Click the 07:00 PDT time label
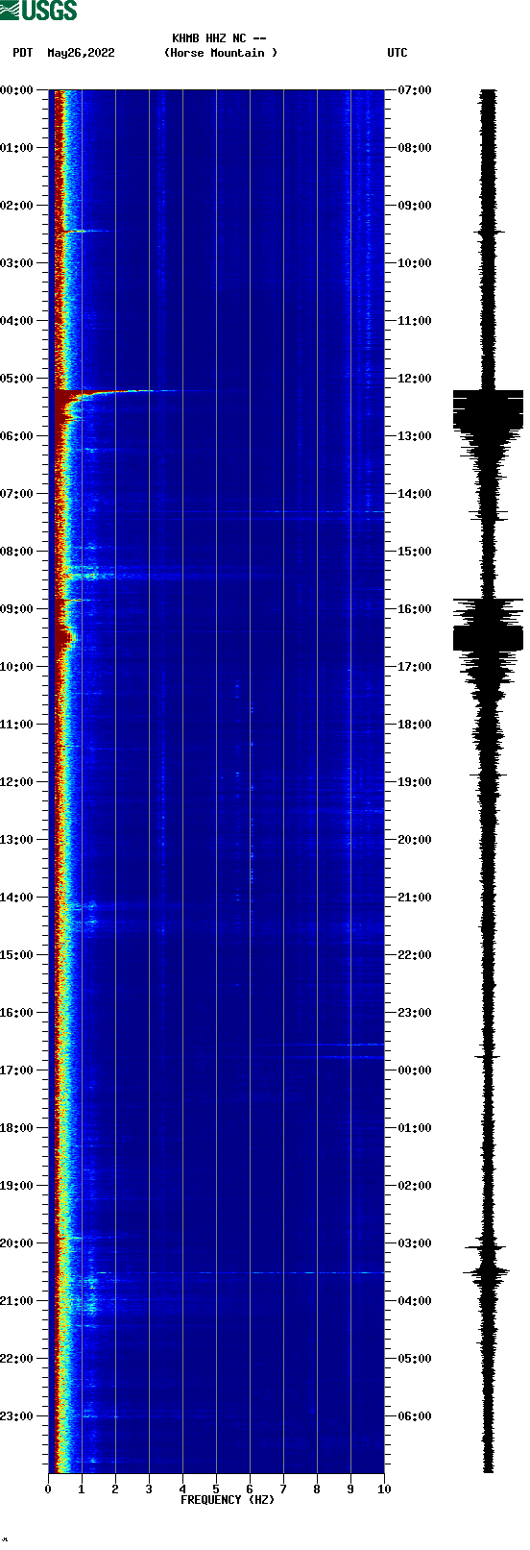This screenshot has height=1550, width=530. tap(17, 494)
